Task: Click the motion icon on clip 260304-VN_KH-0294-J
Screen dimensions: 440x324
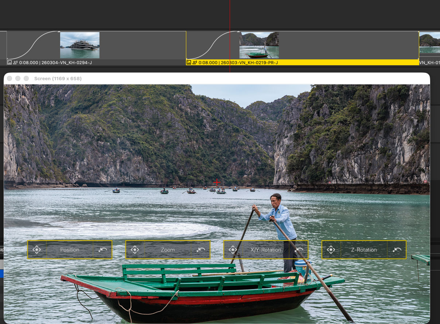Action: pos(15,62)
